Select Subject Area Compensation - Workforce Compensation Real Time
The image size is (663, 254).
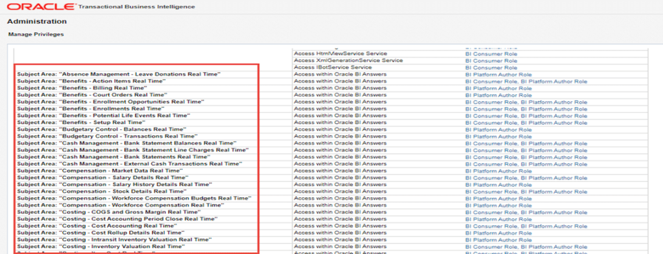click(120, 206)
